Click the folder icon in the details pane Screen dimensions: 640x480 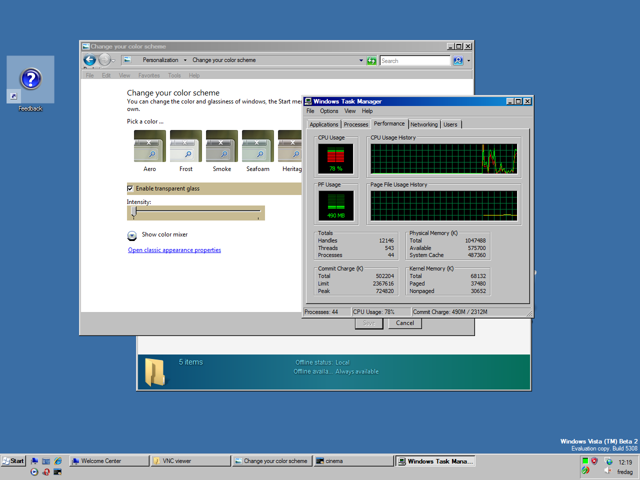coord(155,372)
